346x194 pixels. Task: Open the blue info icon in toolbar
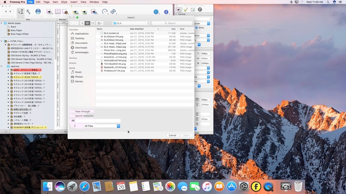pos(166,12)
